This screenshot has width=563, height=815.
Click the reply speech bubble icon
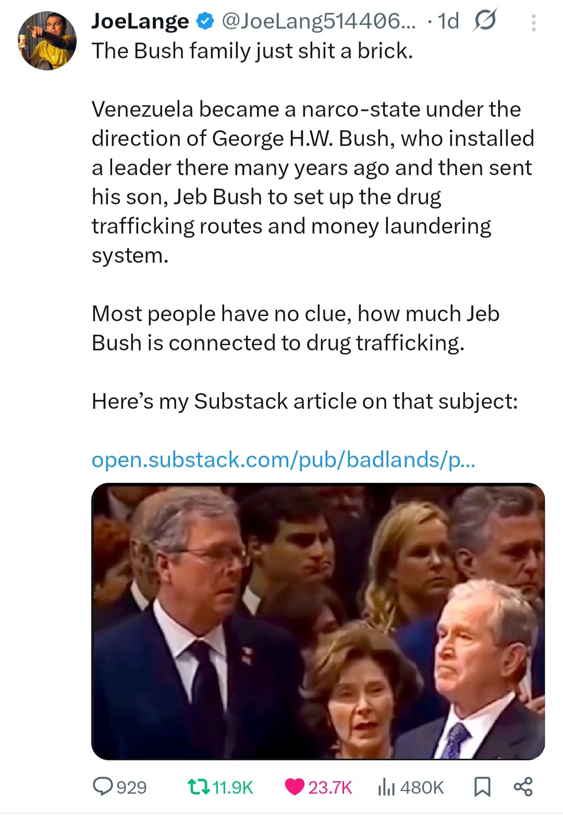pos(102,786)
